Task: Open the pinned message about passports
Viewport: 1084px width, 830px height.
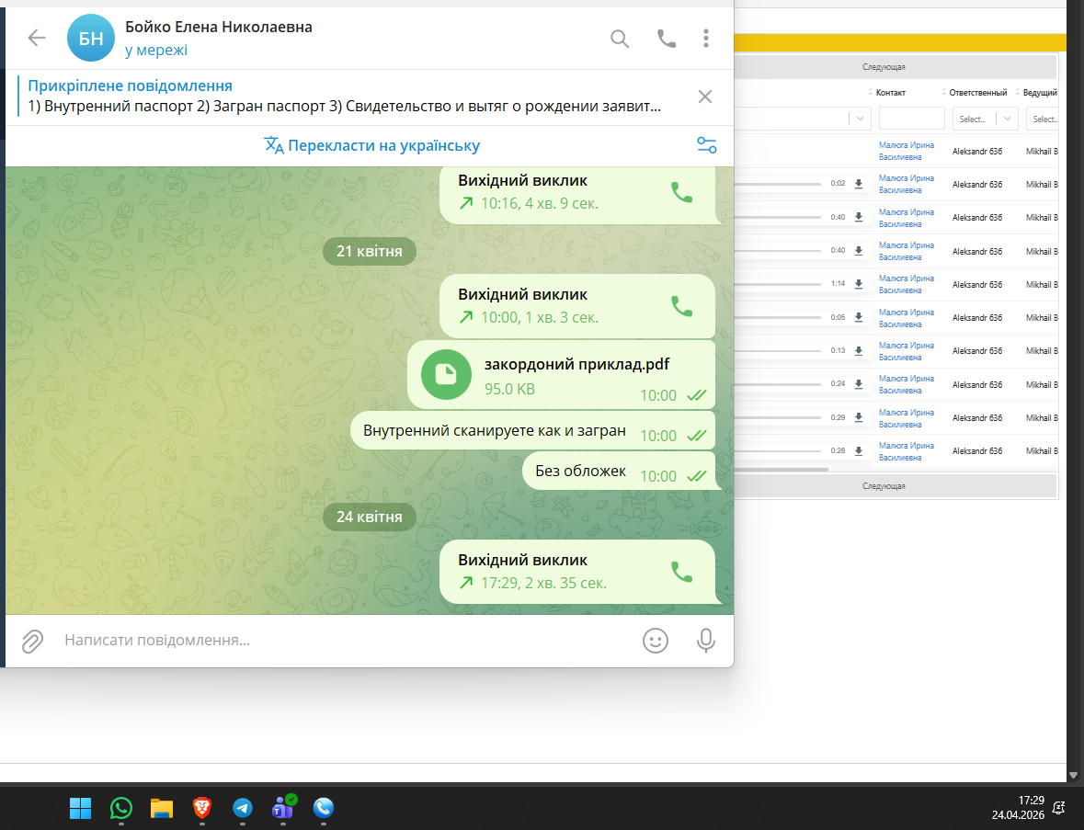Action: coord(344,97)
